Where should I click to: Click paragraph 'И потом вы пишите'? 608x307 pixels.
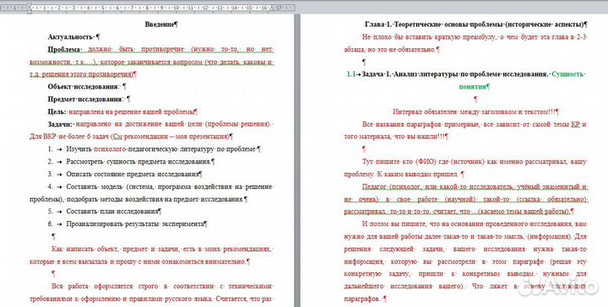466,261
